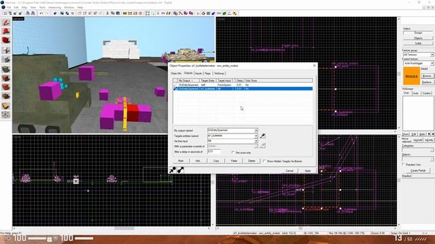Select the Camera tool
This screenshot has height=244, width=435.
pyautogui.click(x=6, y=41)
